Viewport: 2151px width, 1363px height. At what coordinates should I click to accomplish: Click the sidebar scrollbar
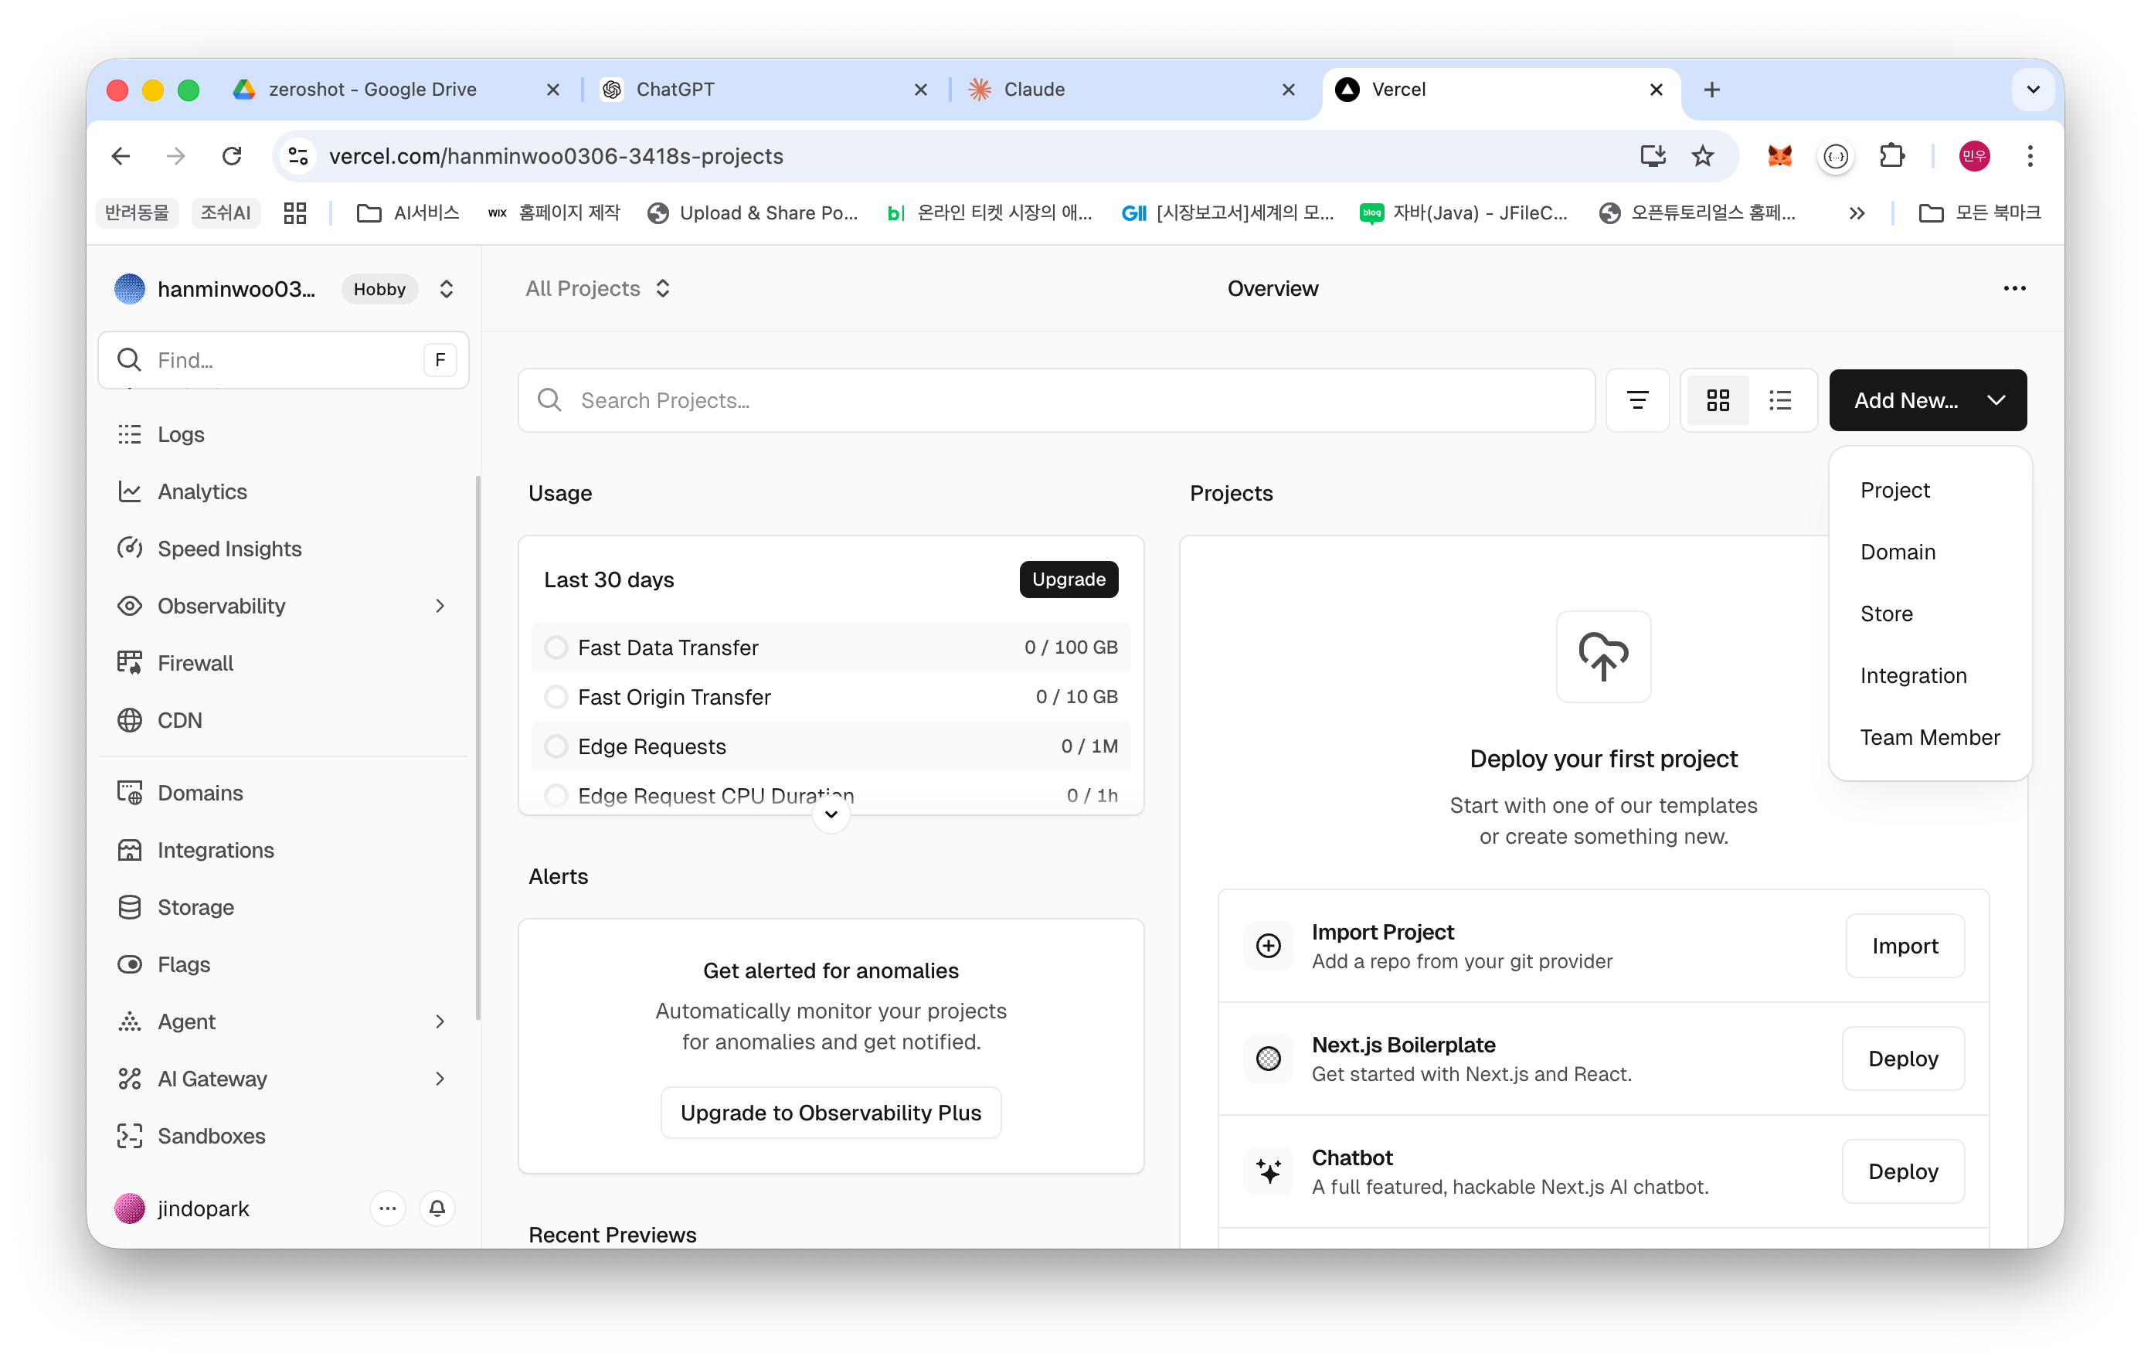click(x=478, y=746)
